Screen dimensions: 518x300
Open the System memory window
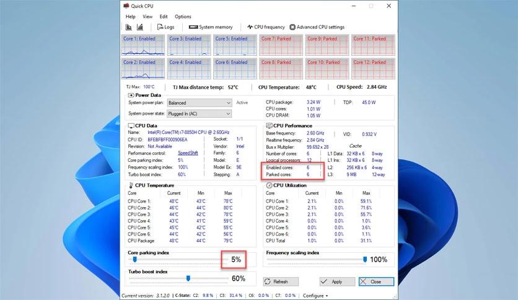coord(211,27)
